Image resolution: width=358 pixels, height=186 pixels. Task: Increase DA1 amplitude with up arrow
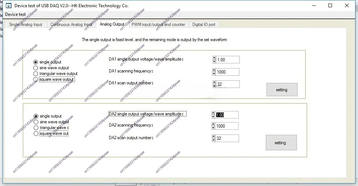coord(214,58)
